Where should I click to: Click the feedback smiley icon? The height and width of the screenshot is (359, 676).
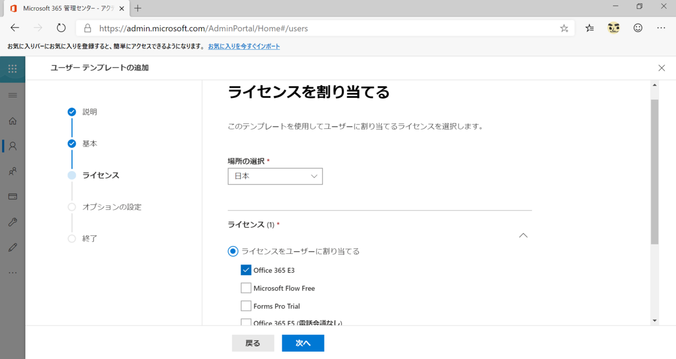tap(638, 28)
